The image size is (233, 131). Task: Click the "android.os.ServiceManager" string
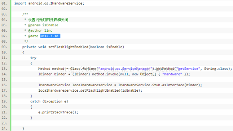(125, 69)
